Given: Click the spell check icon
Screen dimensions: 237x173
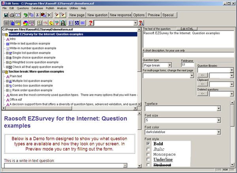Looking at the screenshot, I should [57, 23].
